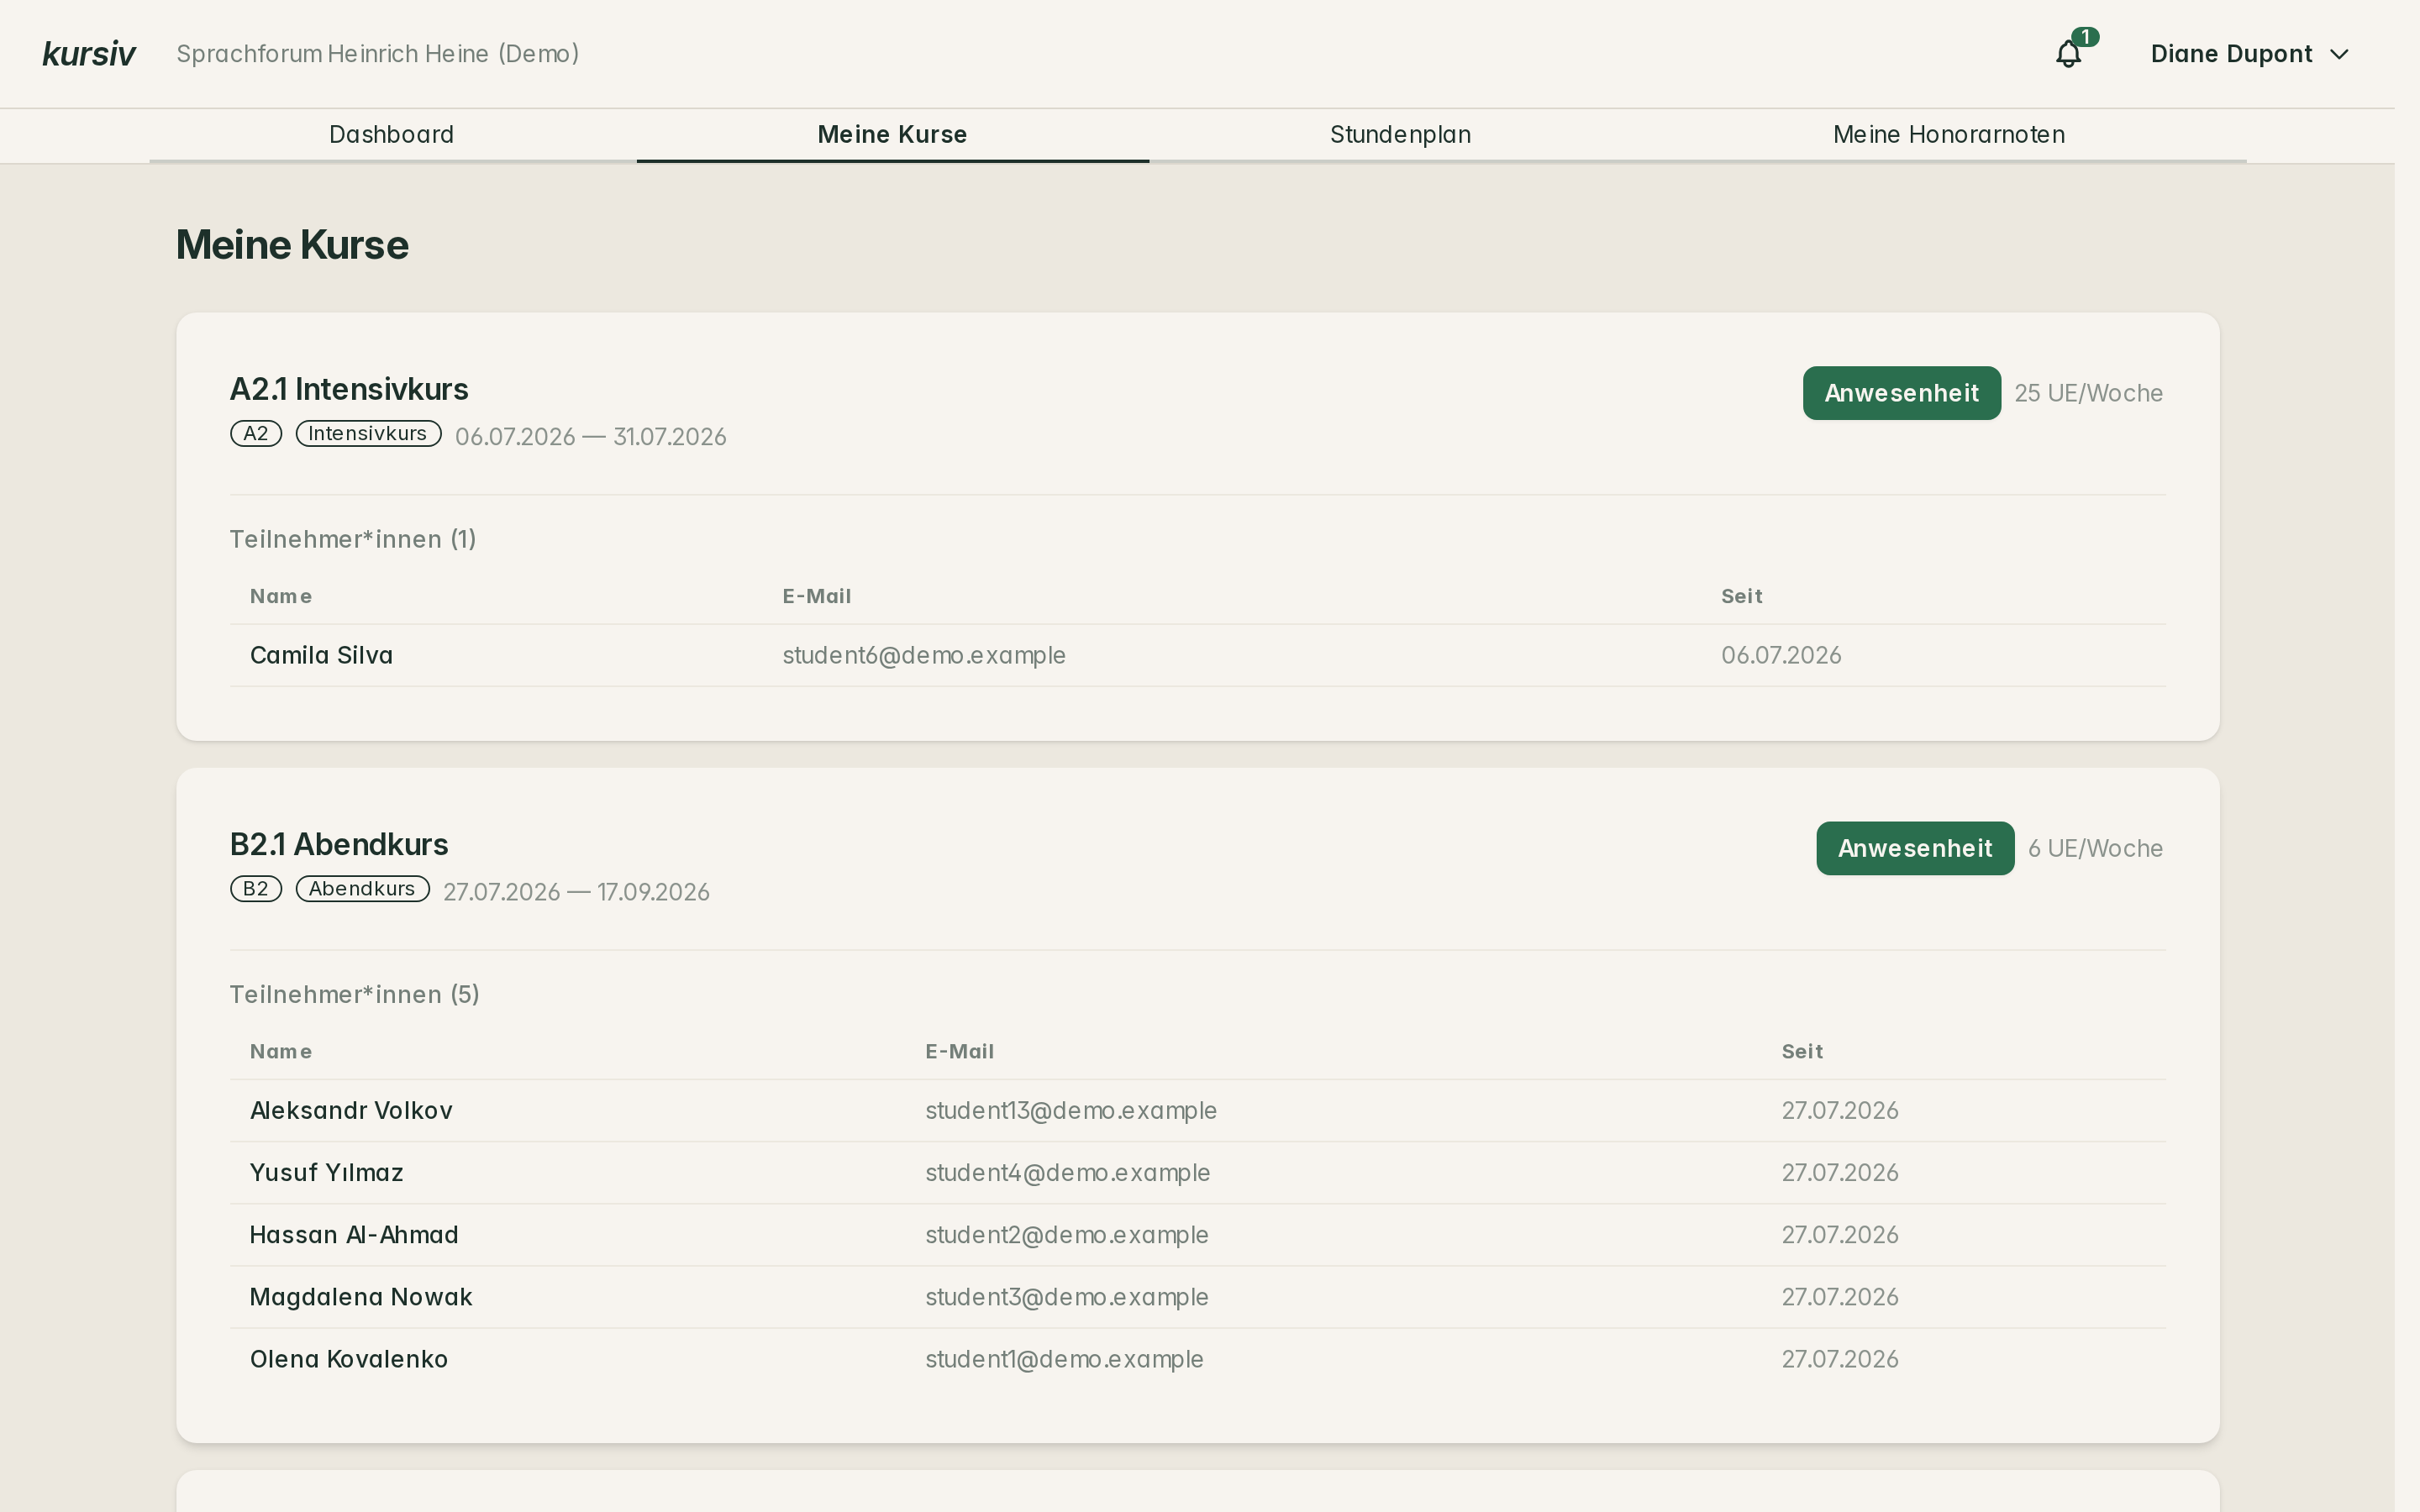Select the Meine Kurse tab
Image resolution: width=2420 pixels, height=1512 pixels.
(x=892, y=135)
